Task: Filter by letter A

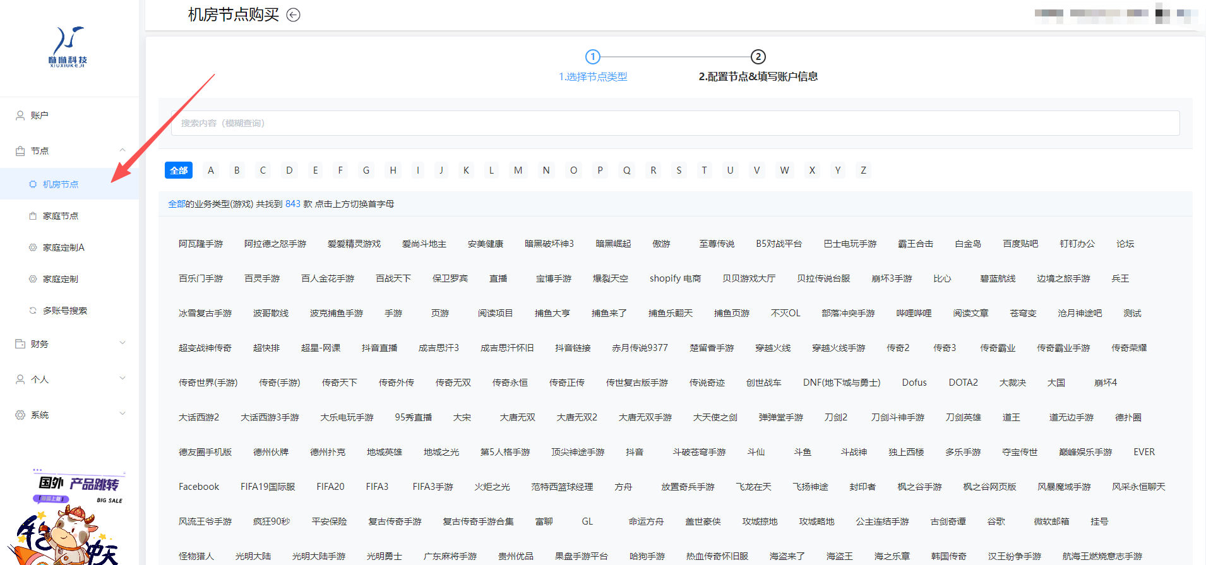Action: [211, 170]
